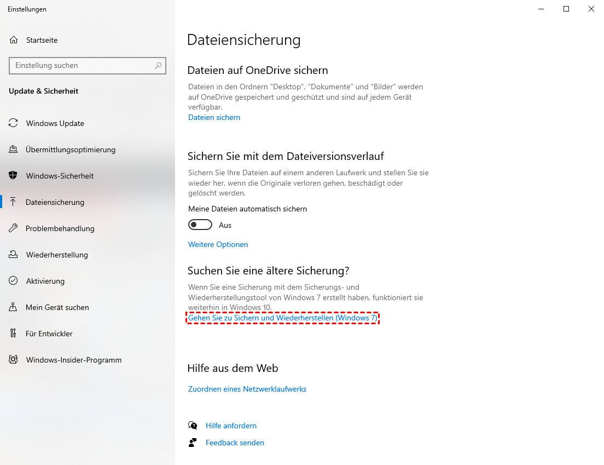604x465 pixels.
Task: Click the Aktivierung checkmark icon
Action: pos(14,281)
